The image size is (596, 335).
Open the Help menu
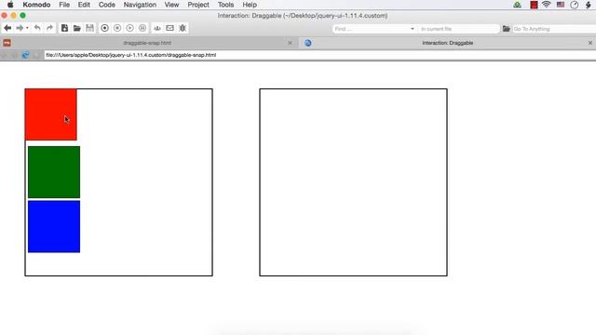250,5
